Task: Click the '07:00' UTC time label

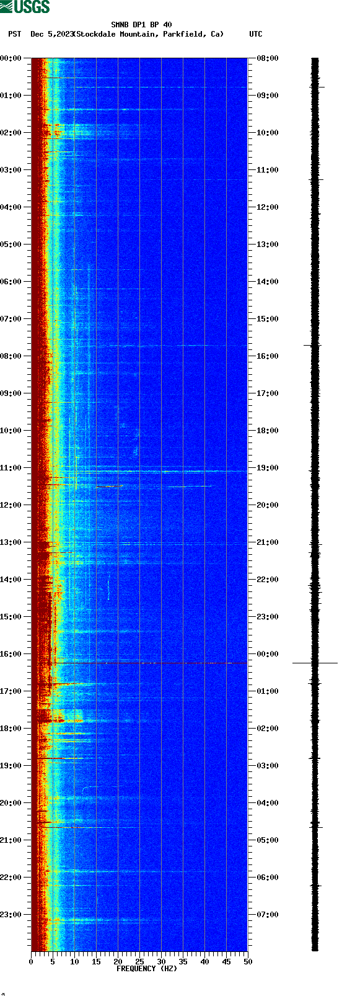Action: click(268, 915)
